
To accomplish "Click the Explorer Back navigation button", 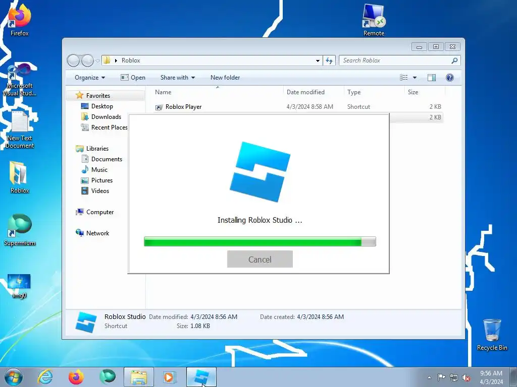I will click(x=73, y=60).
